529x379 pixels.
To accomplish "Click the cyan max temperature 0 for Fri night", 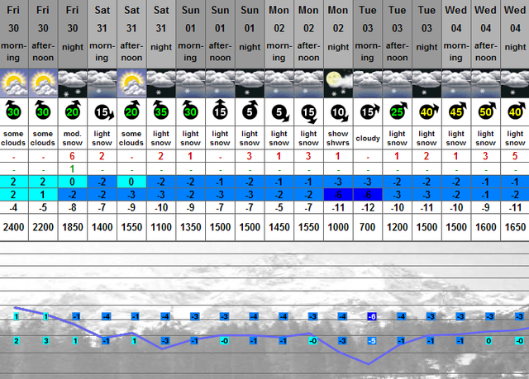I will (73, 182).
